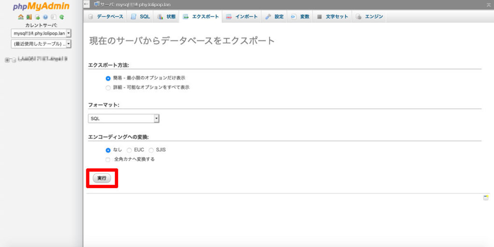494x247 pixels.
Task: Open the current server dropdown
Action: [41, 33]
